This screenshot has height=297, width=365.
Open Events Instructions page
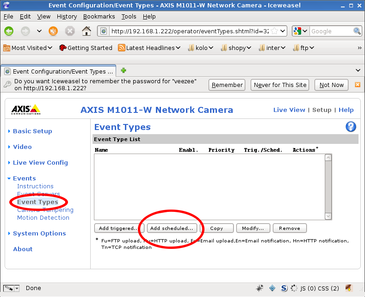35,186
